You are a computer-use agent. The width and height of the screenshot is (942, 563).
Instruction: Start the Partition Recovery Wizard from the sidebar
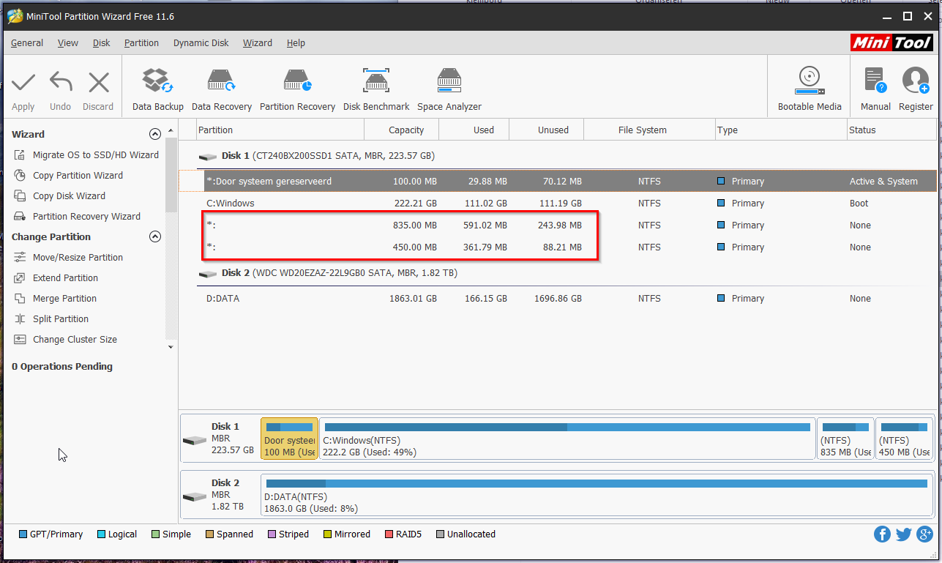[78, 217]
